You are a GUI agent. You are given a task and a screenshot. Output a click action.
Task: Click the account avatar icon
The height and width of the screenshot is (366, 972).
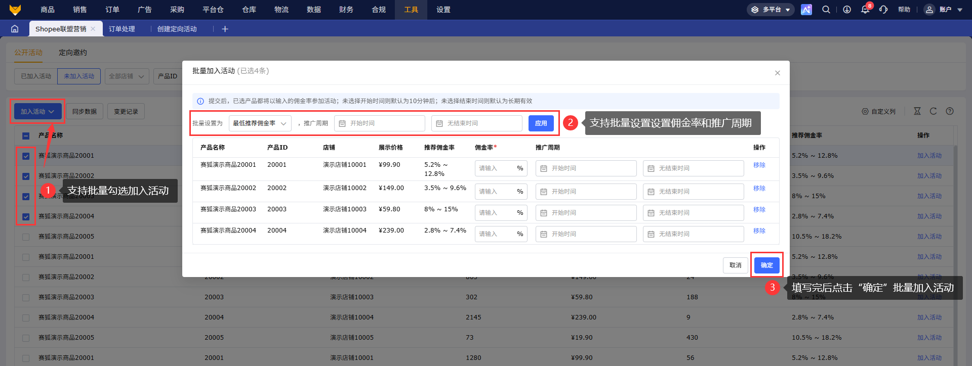point(929,10)
